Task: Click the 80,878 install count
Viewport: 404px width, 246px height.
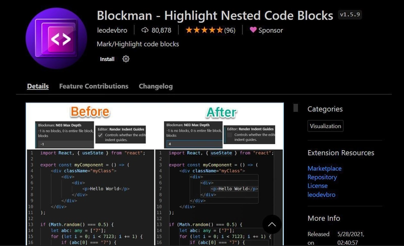Action: coord(161,30)
